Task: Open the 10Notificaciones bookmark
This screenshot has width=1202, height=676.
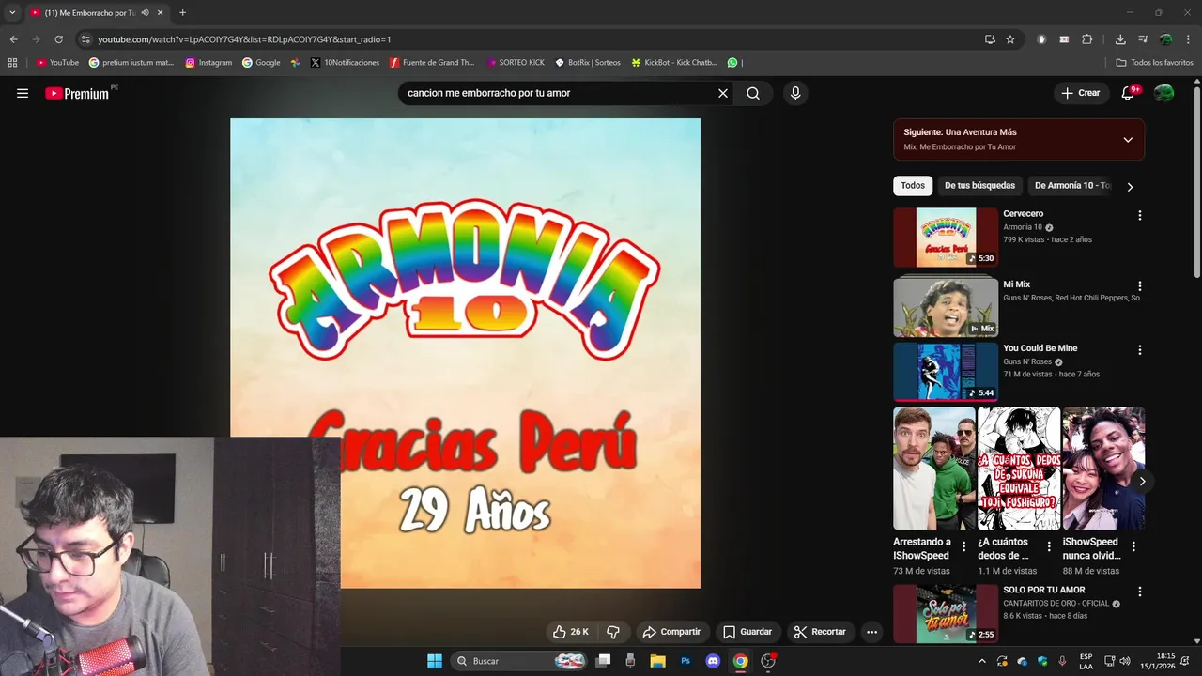Action: pos(345,63)
